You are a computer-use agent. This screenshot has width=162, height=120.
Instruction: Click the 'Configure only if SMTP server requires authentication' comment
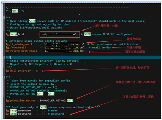click(x=53, y=107)
